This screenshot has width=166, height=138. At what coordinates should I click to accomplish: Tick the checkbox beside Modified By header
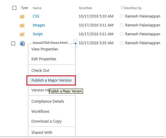[x=122, y=7]
